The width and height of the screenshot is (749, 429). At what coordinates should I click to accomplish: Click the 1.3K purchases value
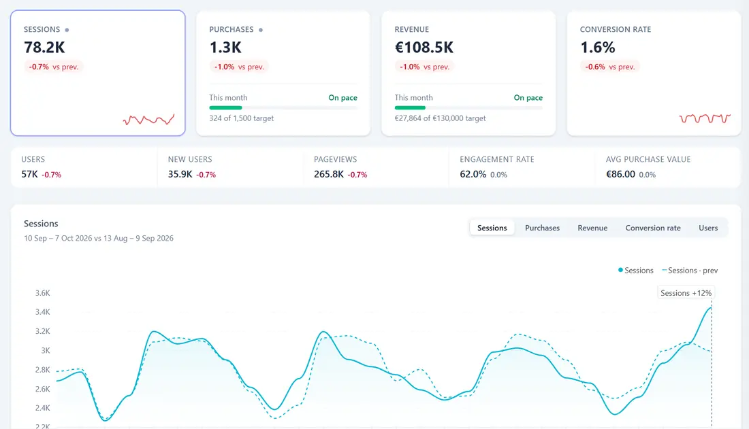(225, 47)
